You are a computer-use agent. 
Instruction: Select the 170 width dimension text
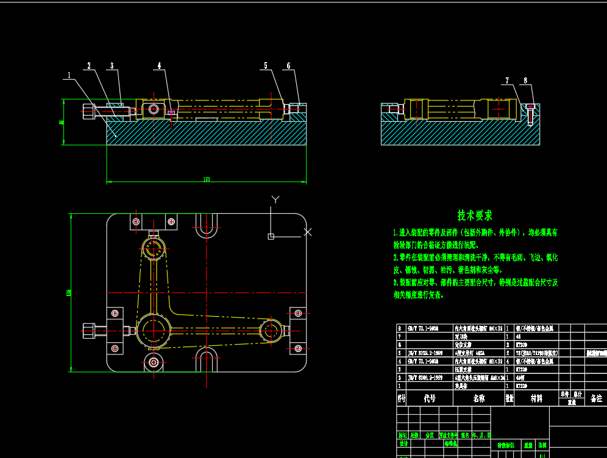tap(206, 180)
